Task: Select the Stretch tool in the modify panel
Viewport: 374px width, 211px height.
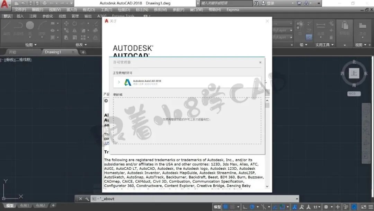Action: (x=66, y=37)
